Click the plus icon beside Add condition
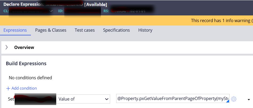253x108 pixels. click(x=8, y=88)
